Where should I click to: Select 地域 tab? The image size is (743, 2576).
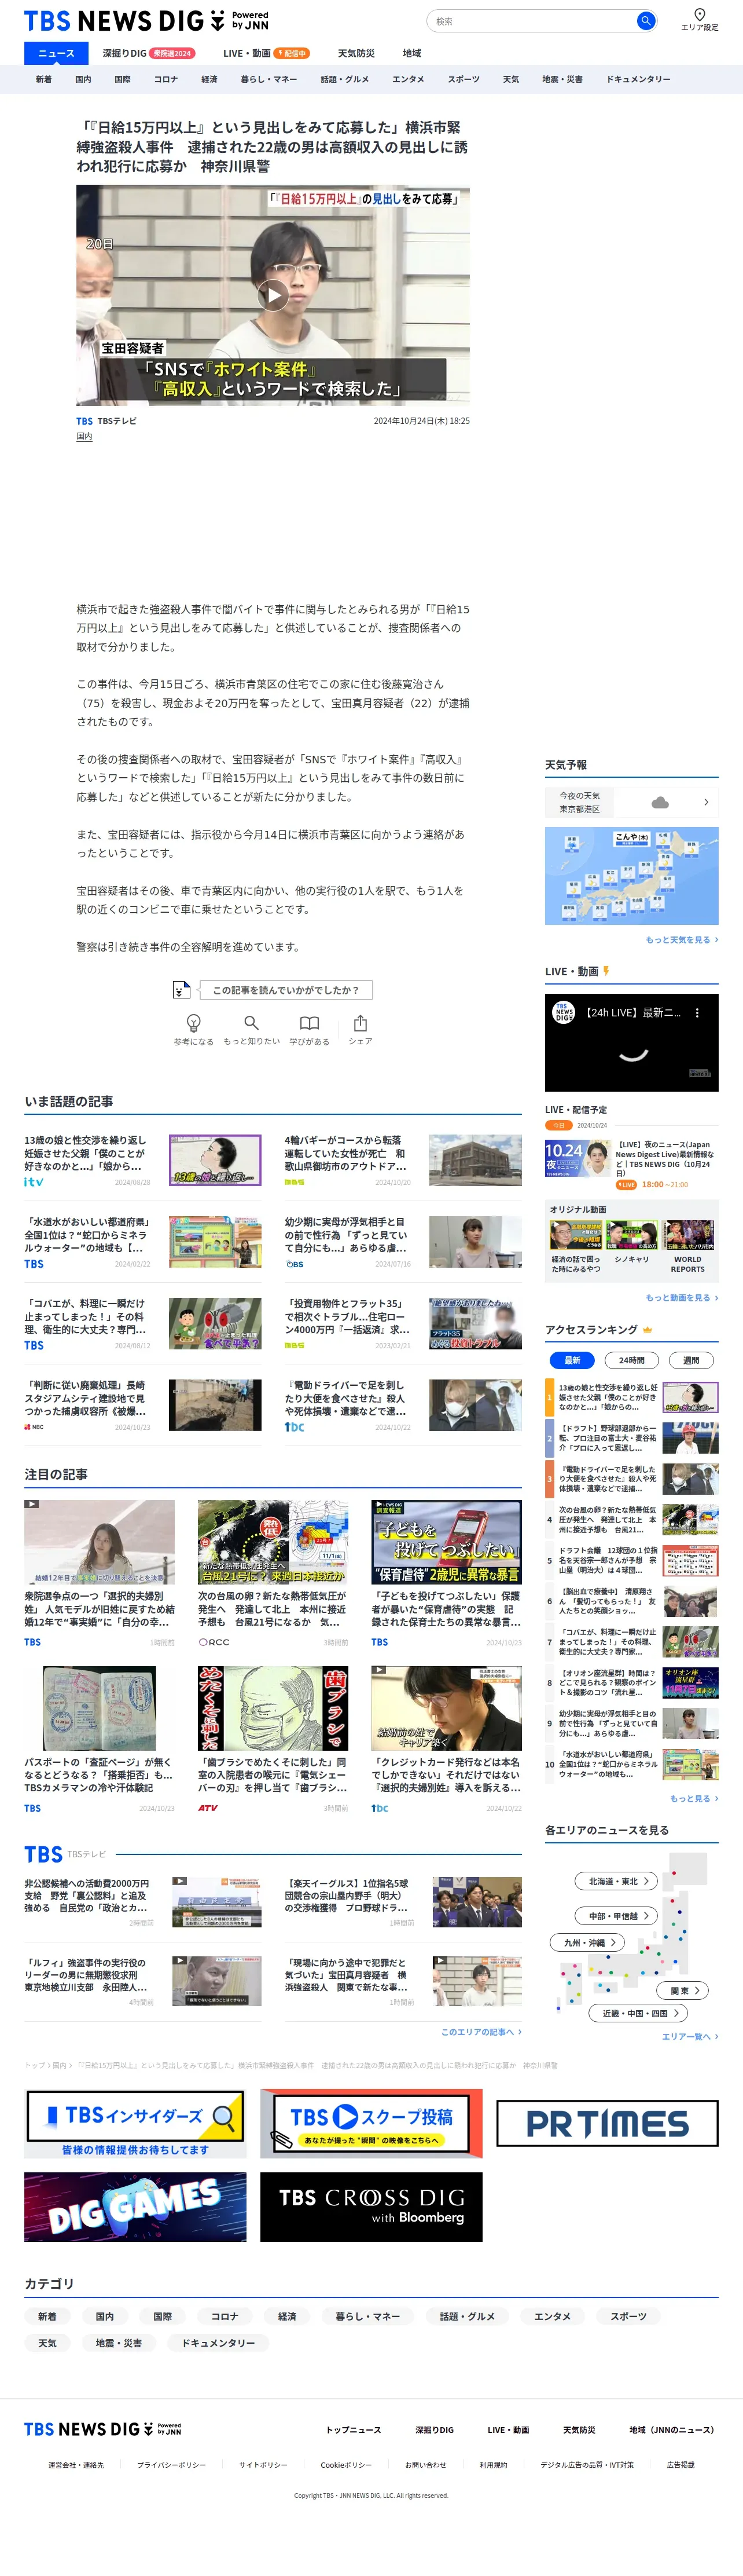(x=411, y=53)
